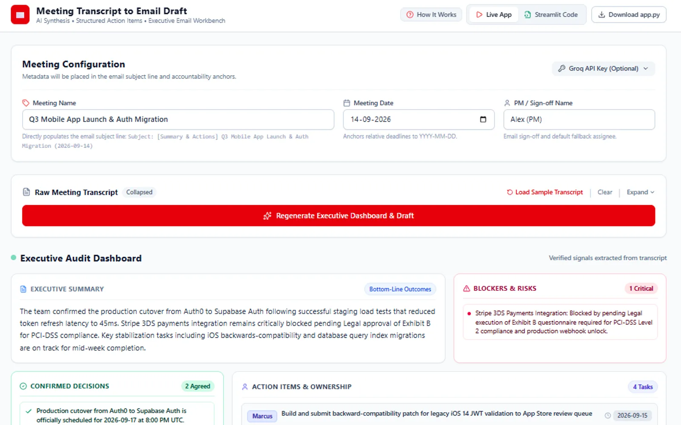This screenshot has height=425, width=681.
Task: Switch to the Live App tab
Action: pos(494,14)
